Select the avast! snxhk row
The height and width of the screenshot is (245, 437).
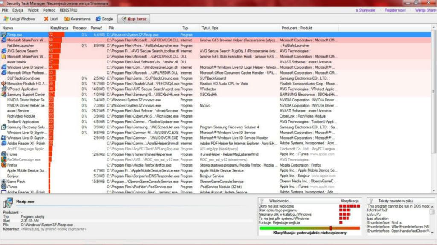[x=216, y=62]
